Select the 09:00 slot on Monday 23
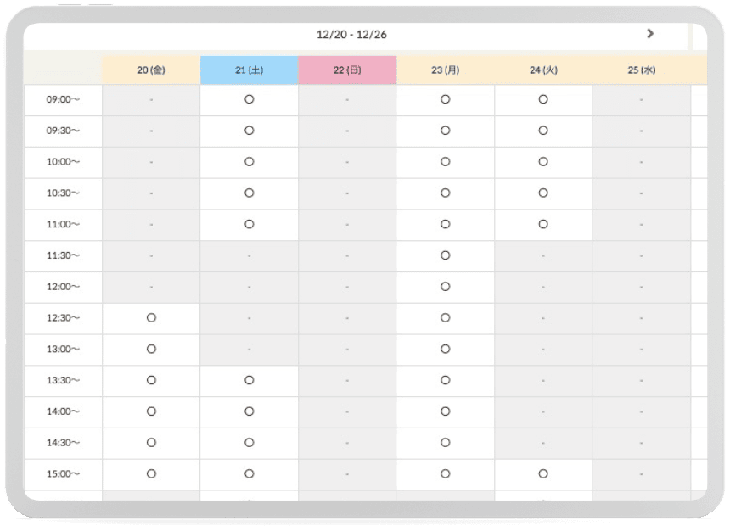This screenshot has width=730, height=526. [x=446, y=99]
